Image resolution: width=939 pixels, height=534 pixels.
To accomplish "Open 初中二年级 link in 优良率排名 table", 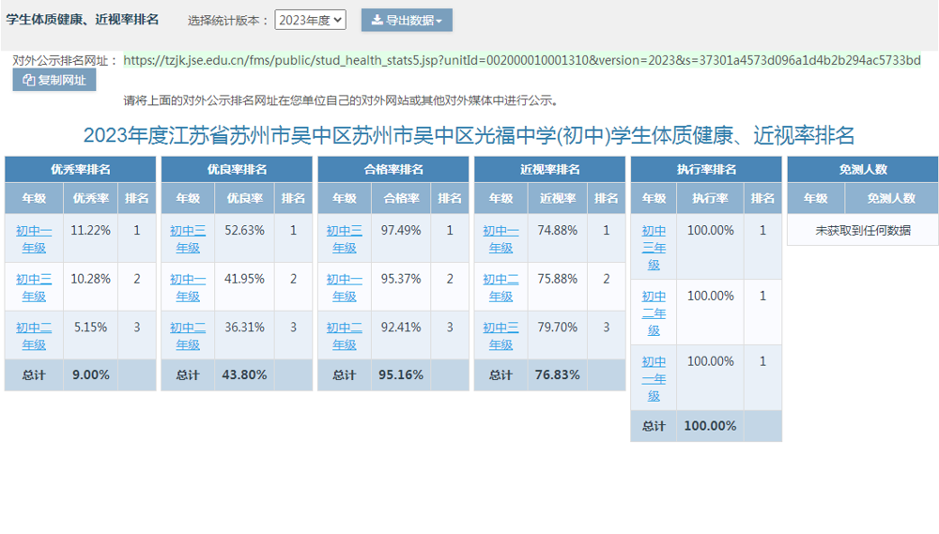I will (x=188, y=336).
